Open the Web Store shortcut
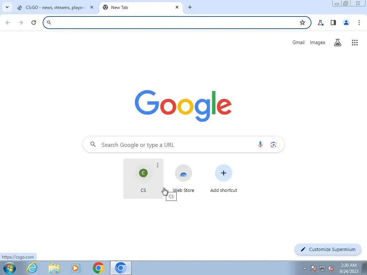 point(183,179)
